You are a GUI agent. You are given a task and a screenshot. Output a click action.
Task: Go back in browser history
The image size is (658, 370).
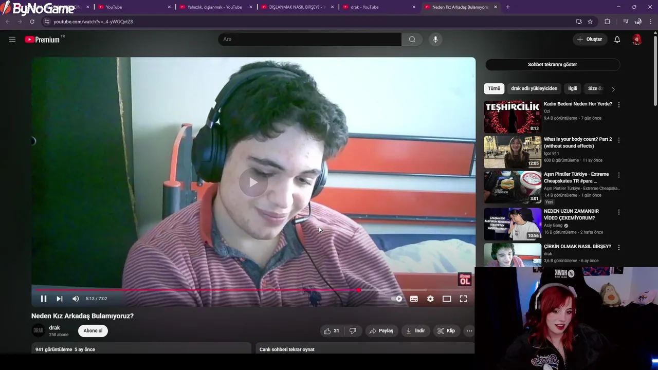[7, 22]
